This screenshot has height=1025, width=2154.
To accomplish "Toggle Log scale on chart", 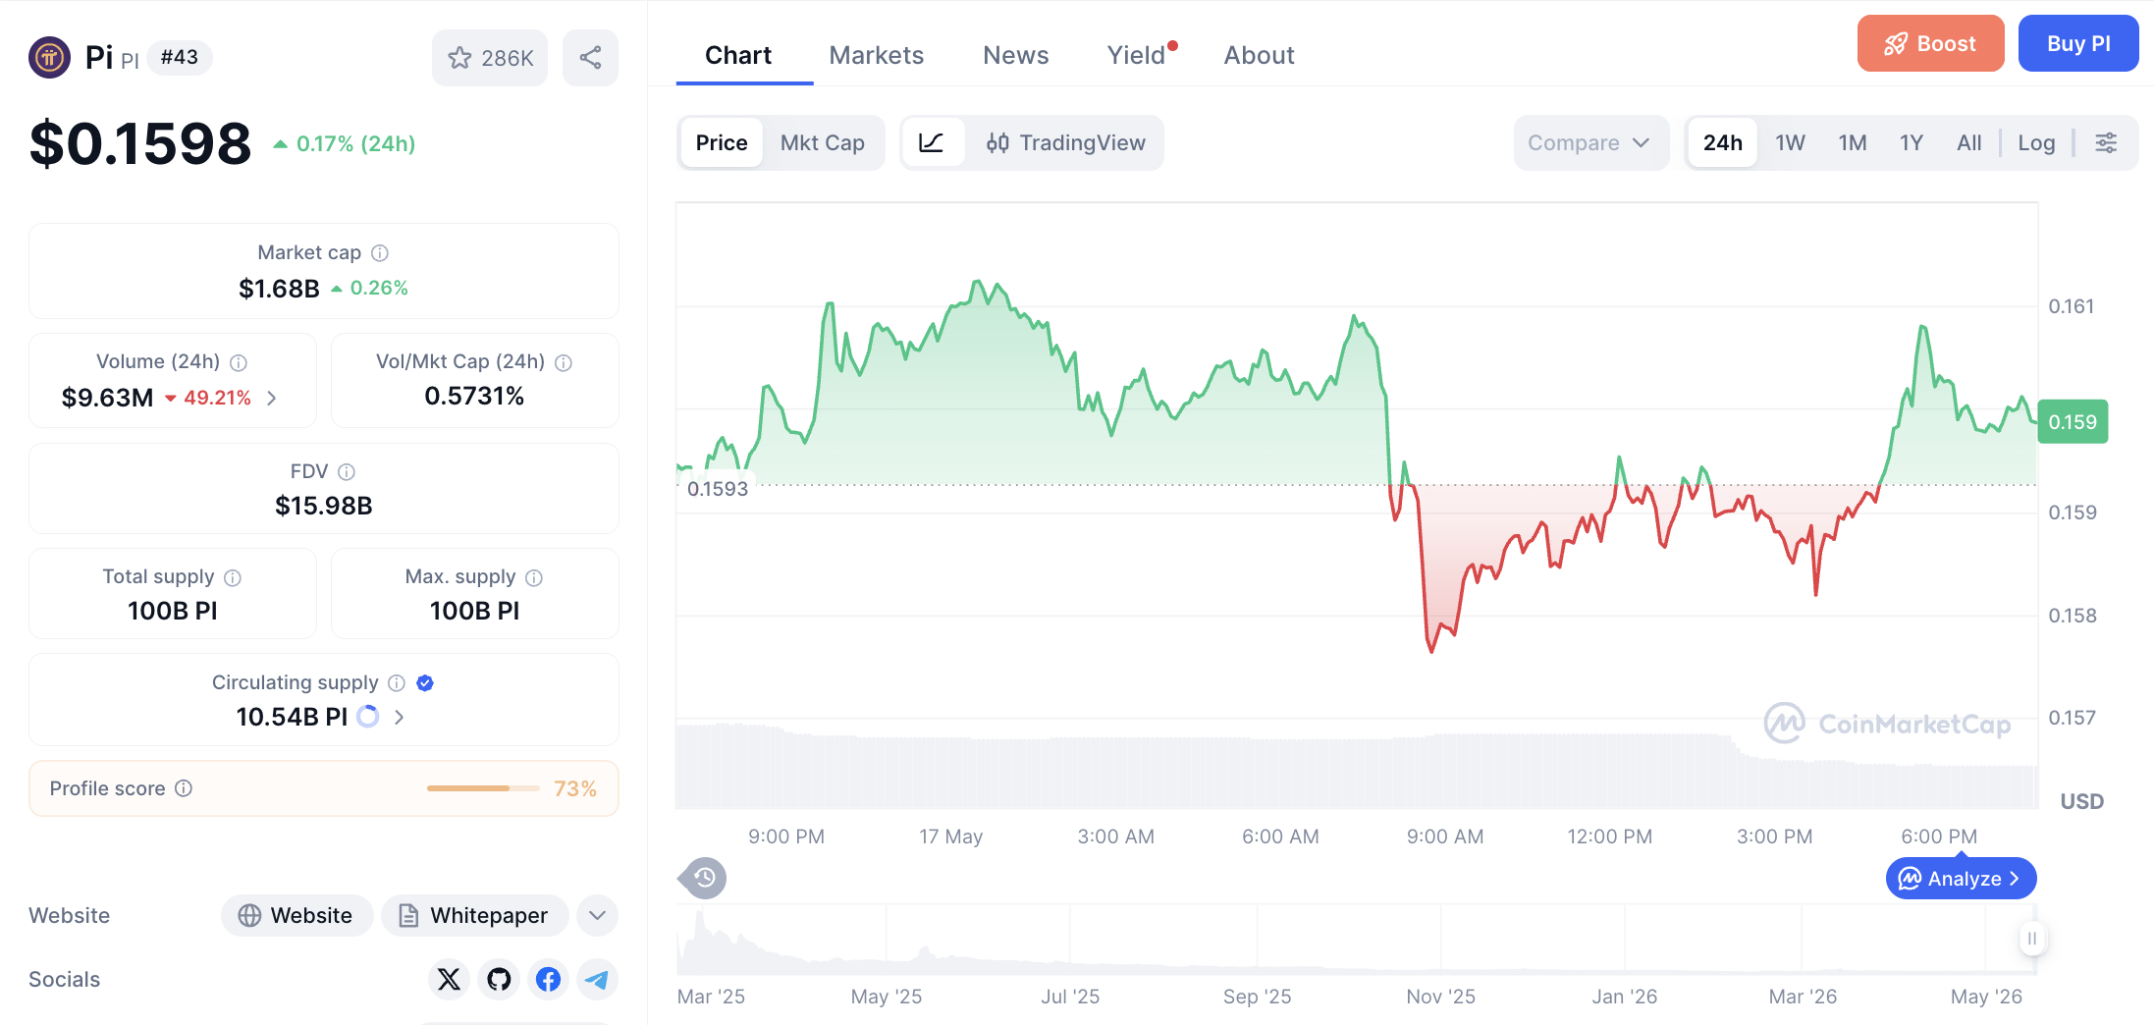I will pyautogui.click(x=2036, y=143).
